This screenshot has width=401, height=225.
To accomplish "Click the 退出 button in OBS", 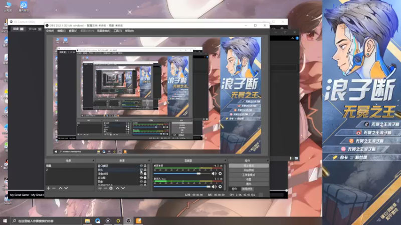I will coord(249,184).
